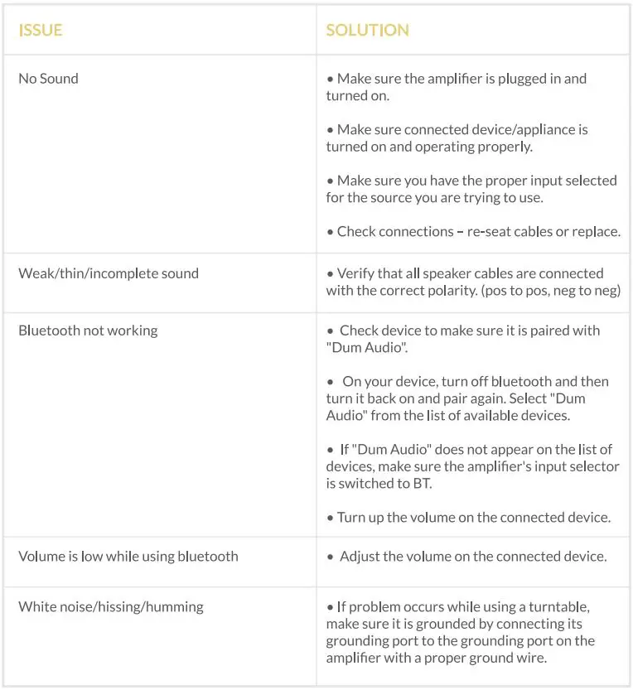Image resolution: width=633 pixels, height=690 pixels.
Task: Click the 'amplifier is plugged in' bullet
Action: click(x=456, y=87)
